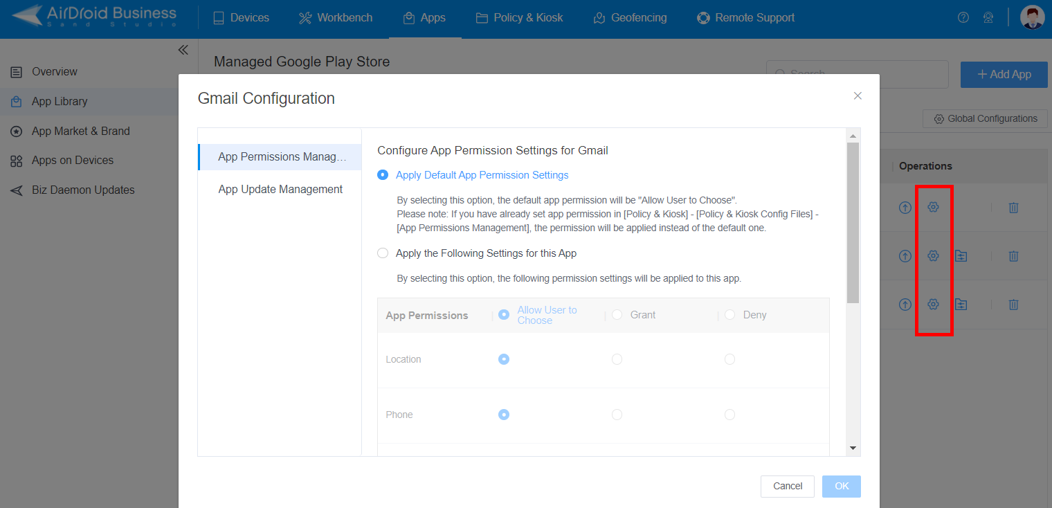Select Apply the Following Settings for this App

point(383,253)
